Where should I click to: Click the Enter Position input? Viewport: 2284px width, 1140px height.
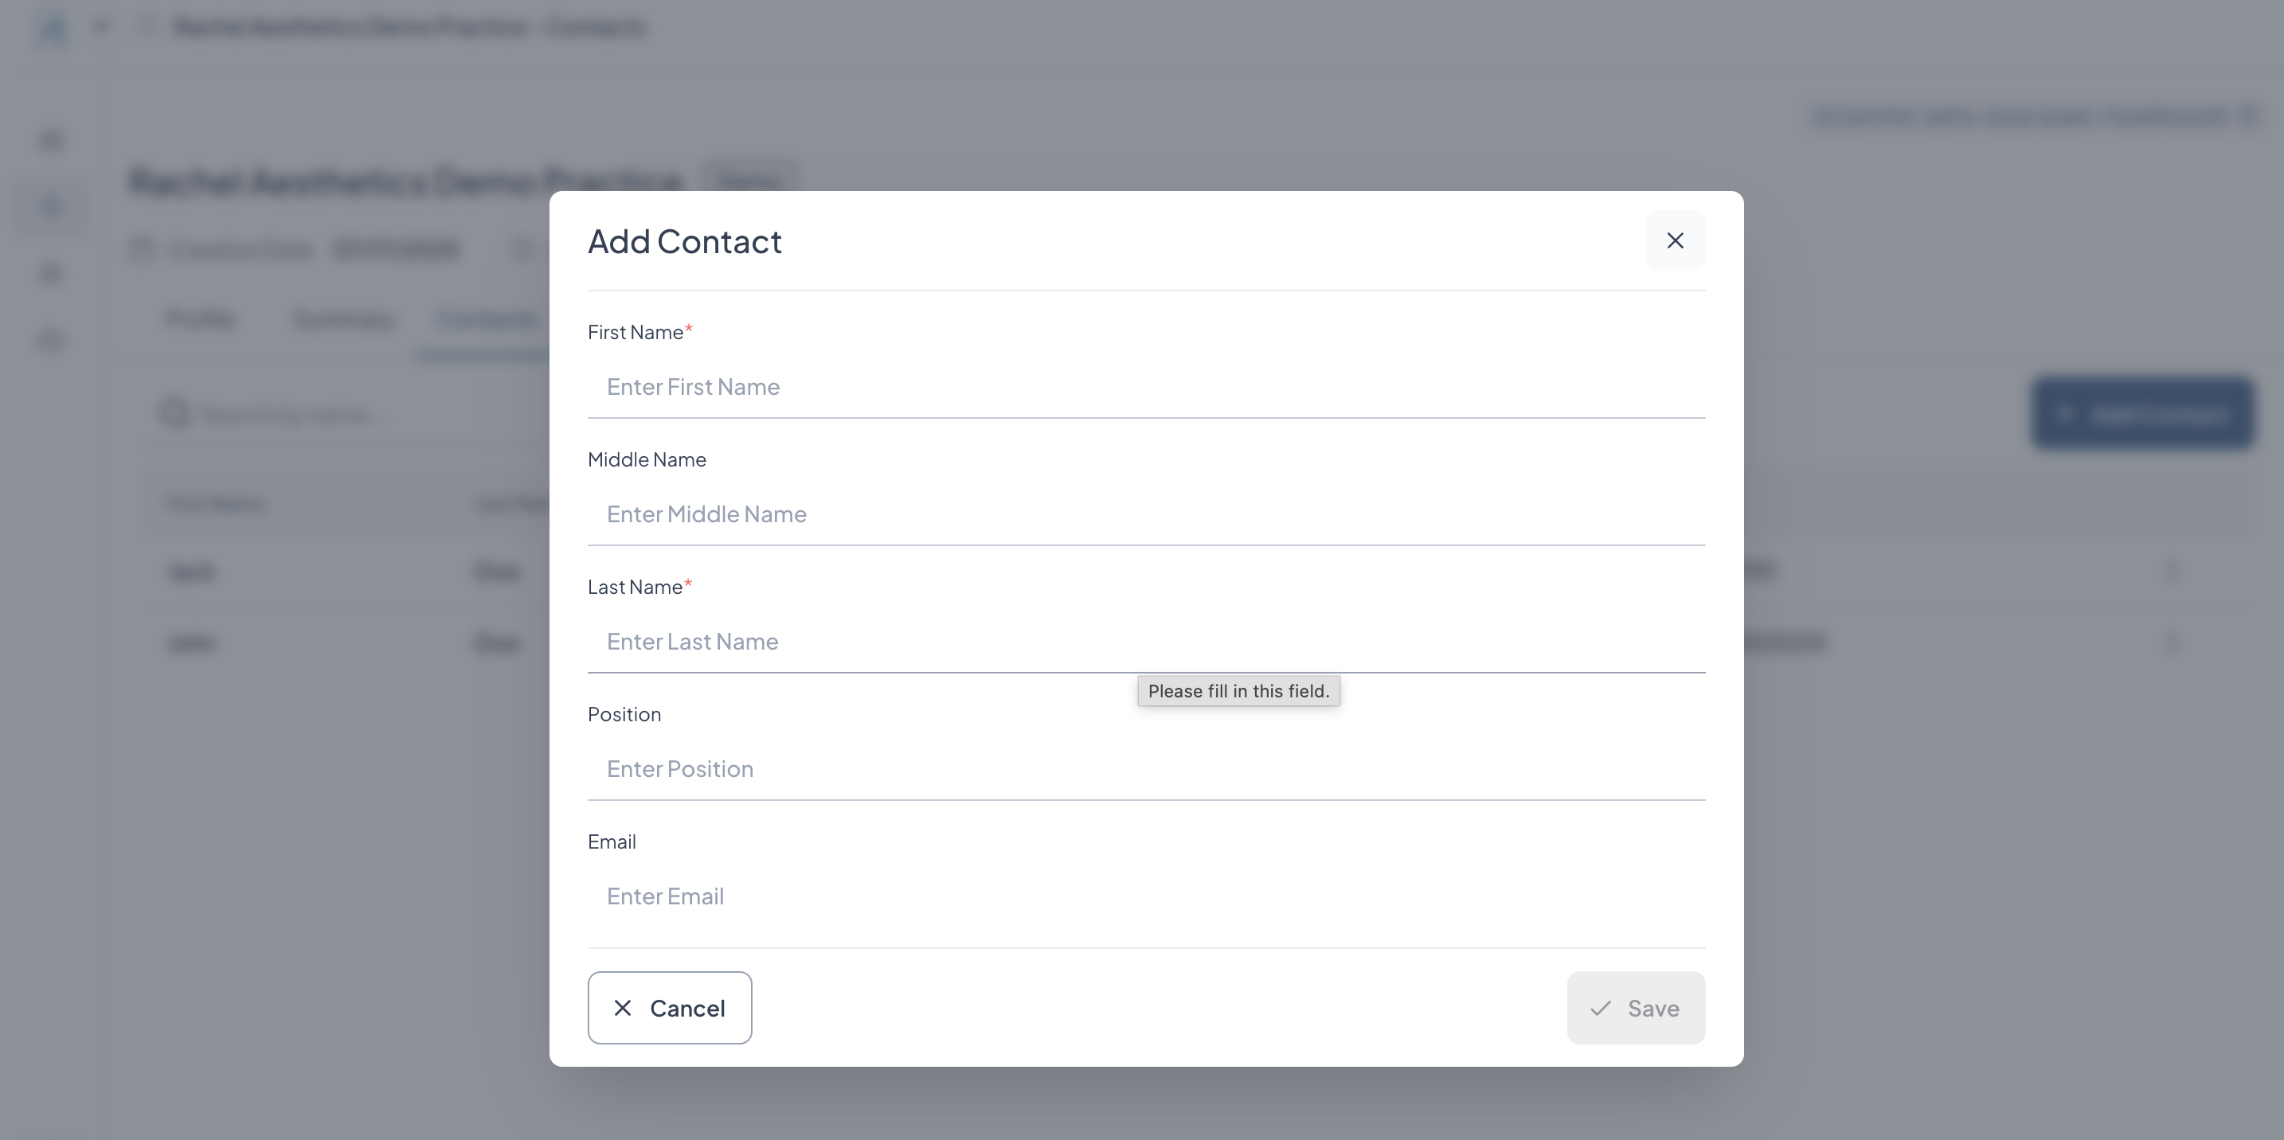pos(1145,768)
